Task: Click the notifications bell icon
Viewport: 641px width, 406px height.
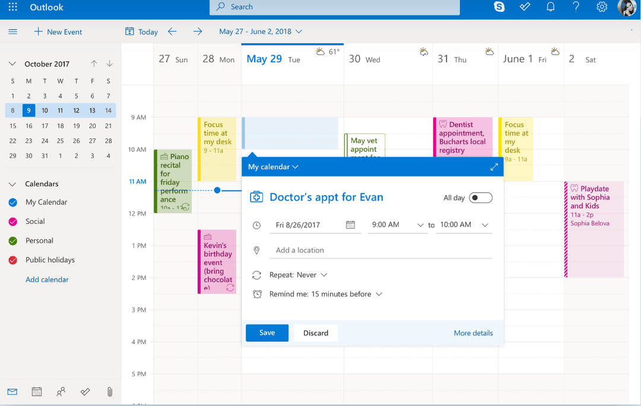Action: click(x=550, y=7)
